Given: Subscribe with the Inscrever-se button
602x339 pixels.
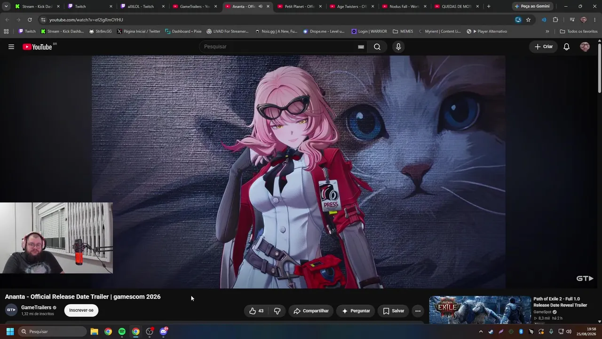Looking at the screenshot, I should pyautogui.click(x=81, y=310).
